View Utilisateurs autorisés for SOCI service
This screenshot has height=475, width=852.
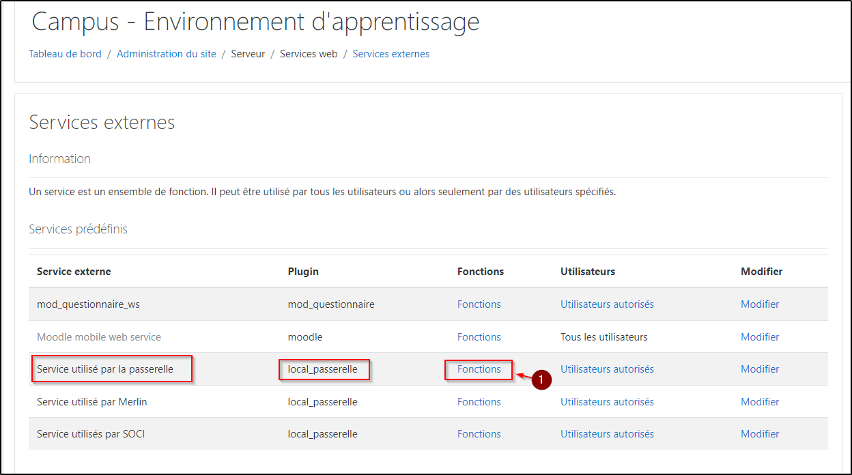pyautogui.click(x=607, y=434)
